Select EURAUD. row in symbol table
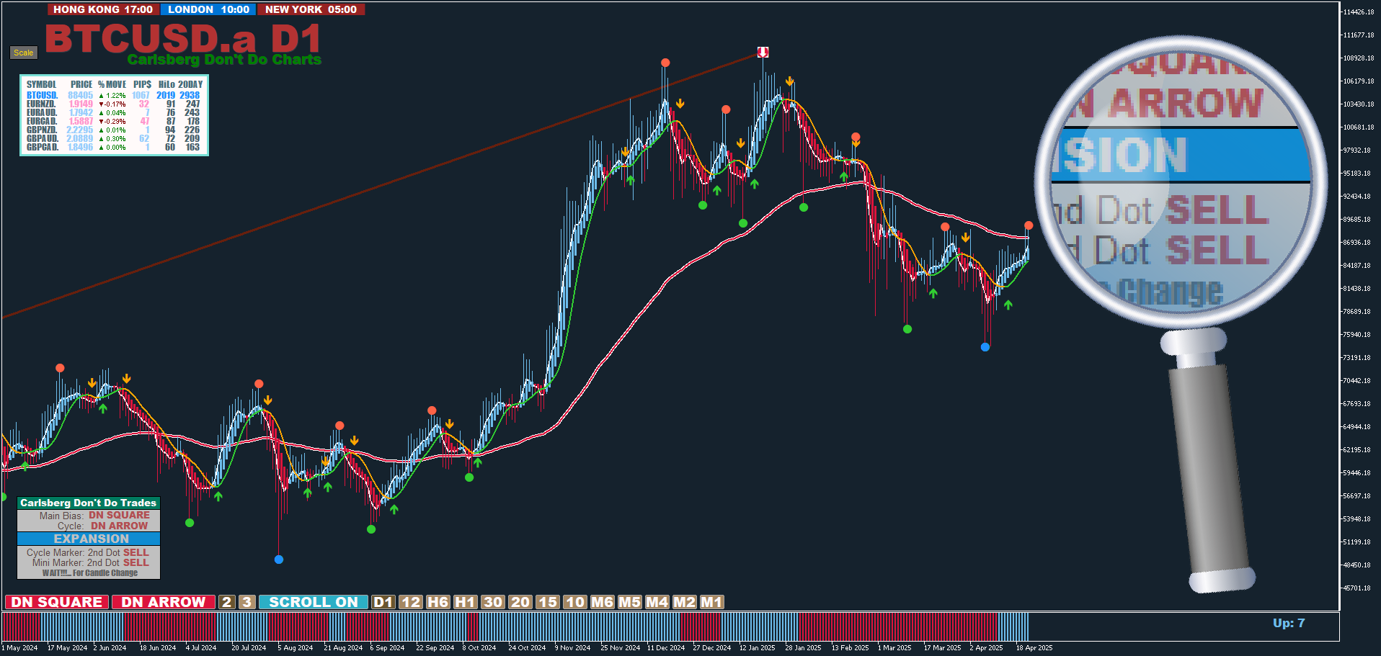 pyautogui.click(x=113, y=112)
